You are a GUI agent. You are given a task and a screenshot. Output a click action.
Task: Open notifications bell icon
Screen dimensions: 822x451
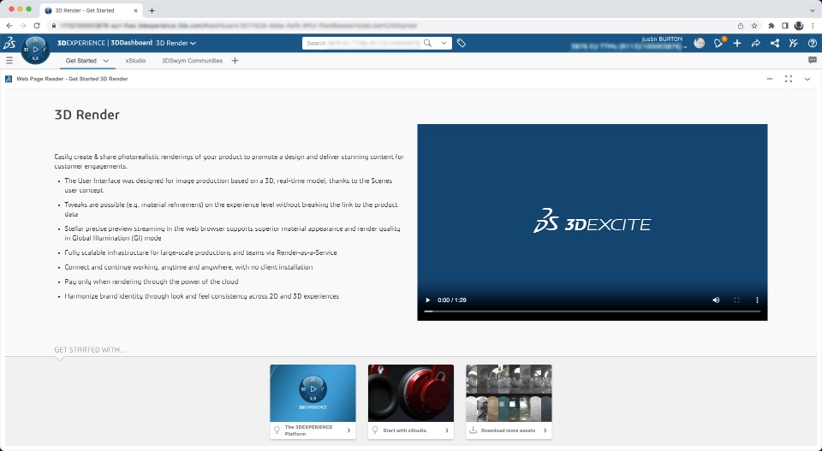click(718, 44)
